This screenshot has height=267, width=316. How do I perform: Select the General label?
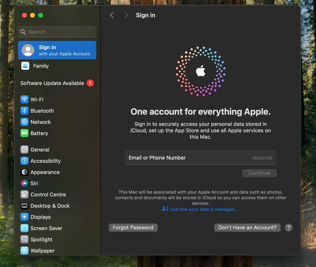point(40,150)
